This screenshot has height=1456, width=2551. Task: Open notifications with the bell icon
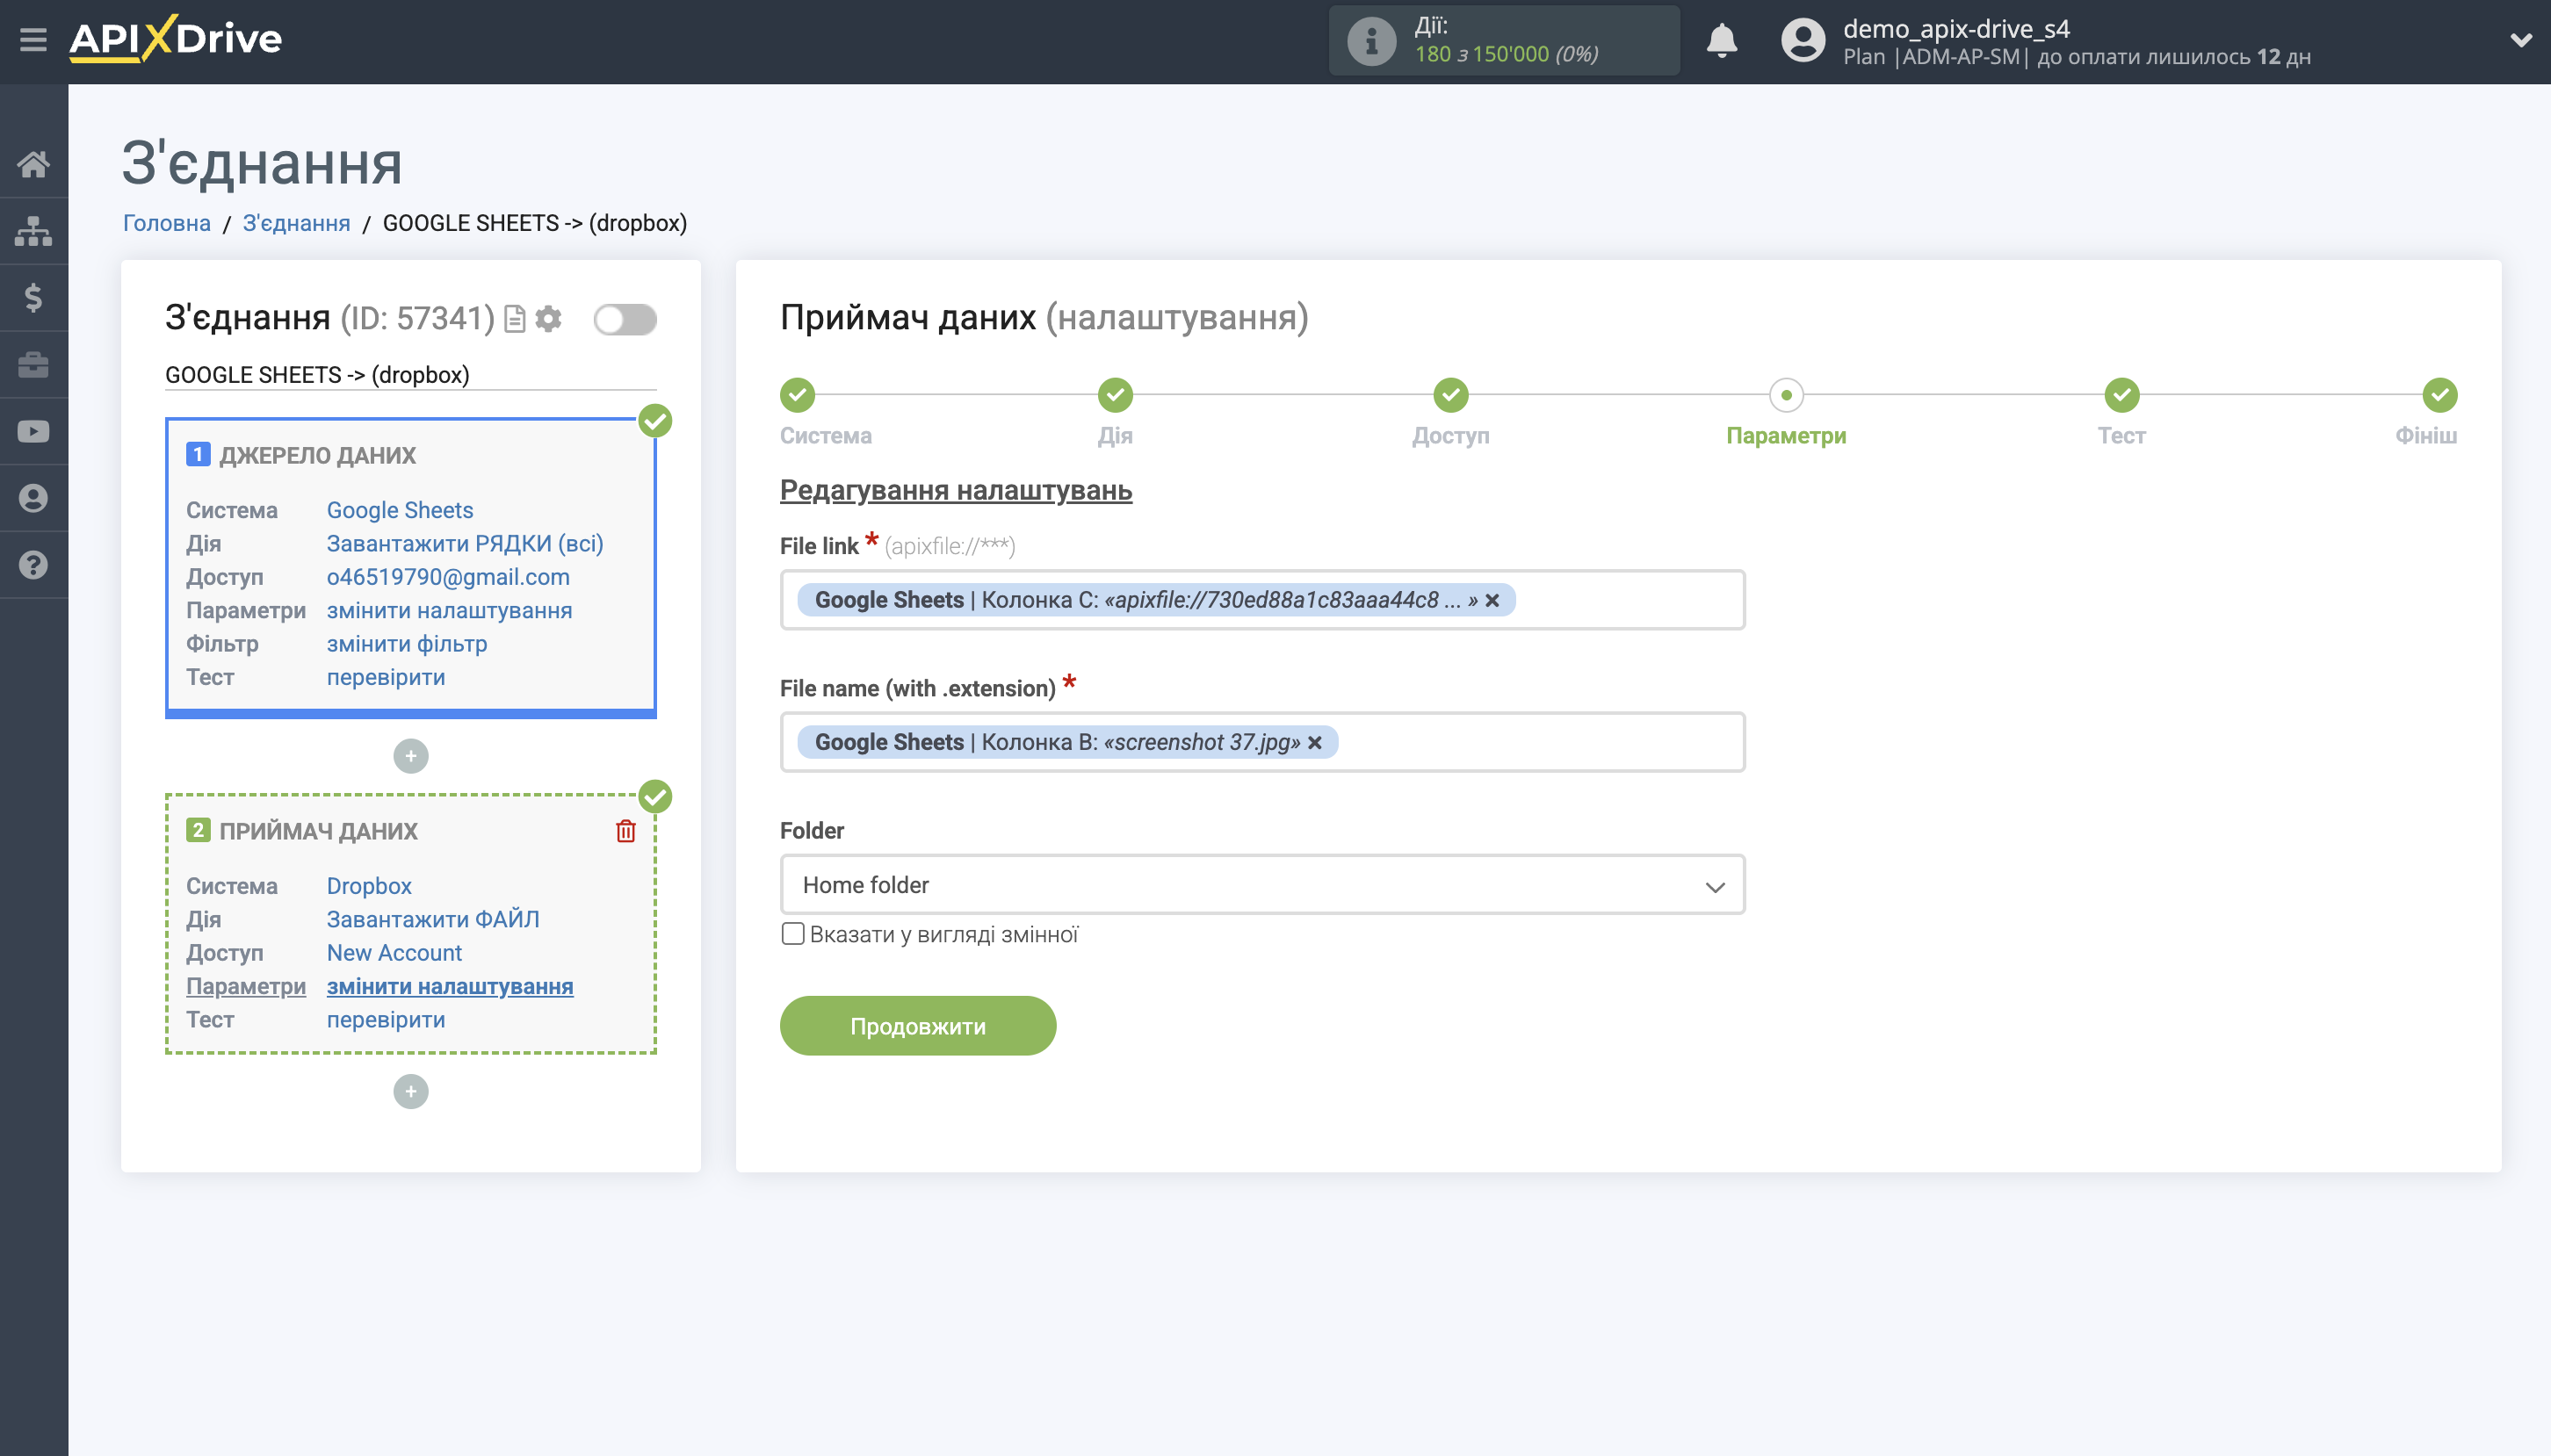click(1723, 40)
